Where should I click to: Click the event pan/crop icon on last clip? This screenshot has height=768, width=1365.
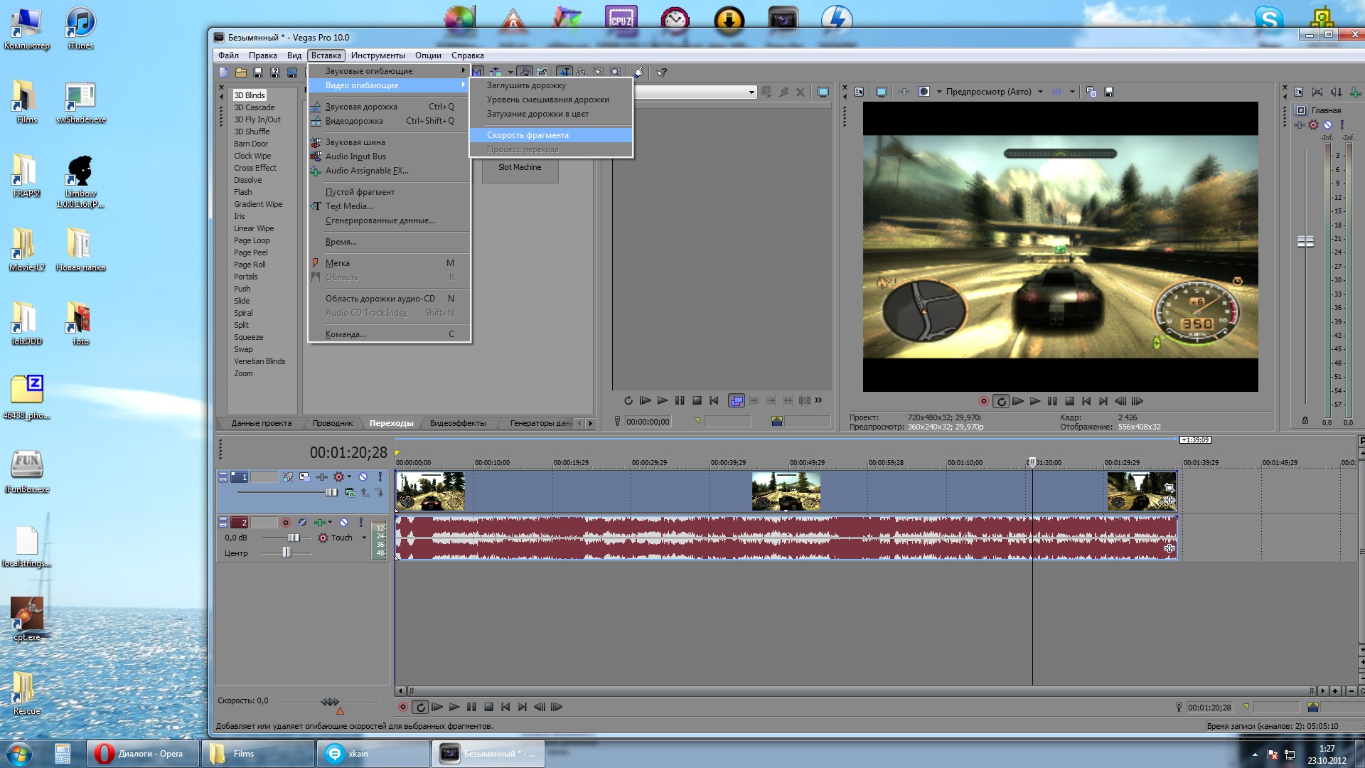tap(1169, 488)
